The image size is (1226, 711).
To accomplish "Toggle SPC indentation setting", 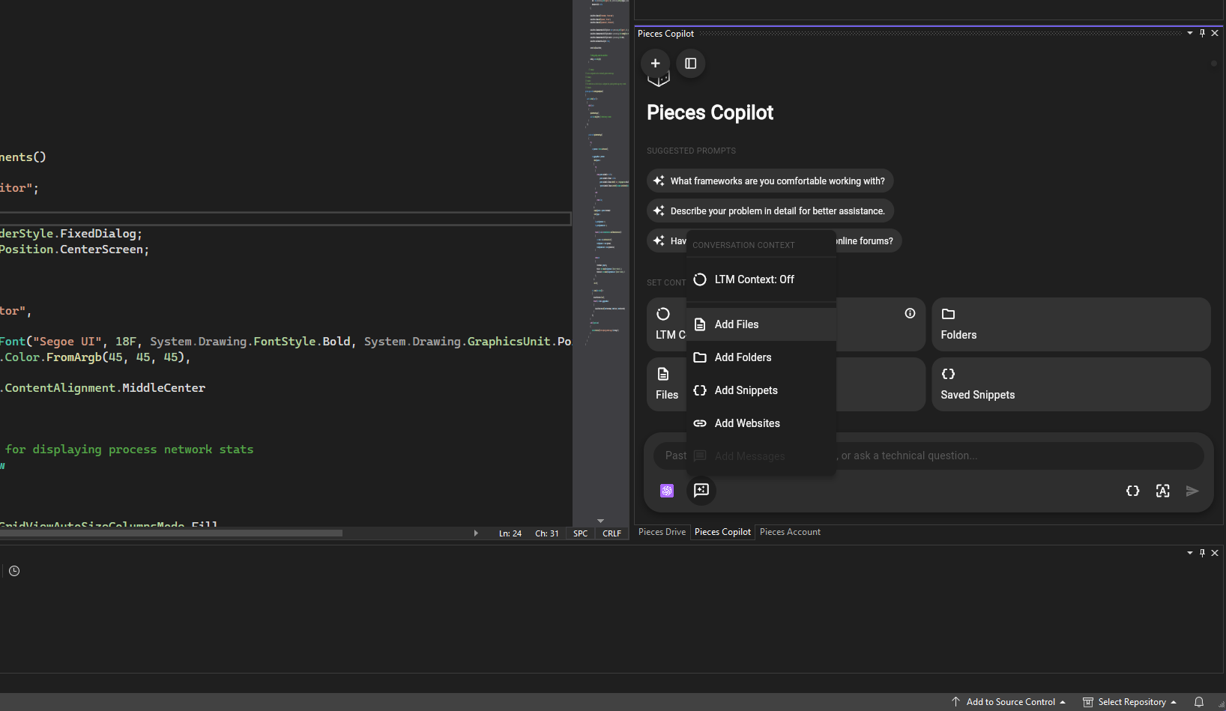I will coord(581,533).
